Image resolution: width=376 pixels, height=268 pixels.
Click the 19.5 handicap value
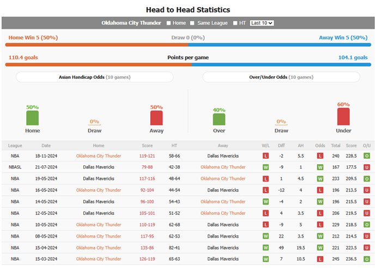(x=301, y=248)
